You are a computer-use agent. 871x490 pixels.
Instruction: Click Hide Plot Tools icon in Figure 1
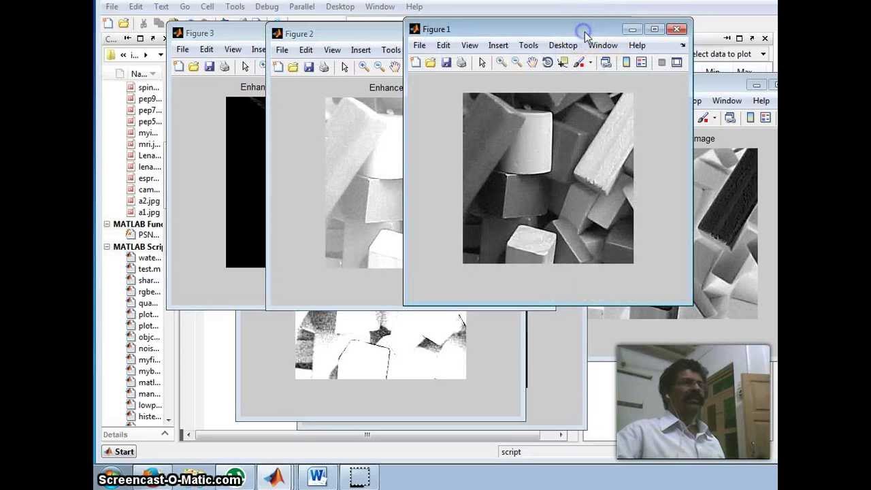661,63
